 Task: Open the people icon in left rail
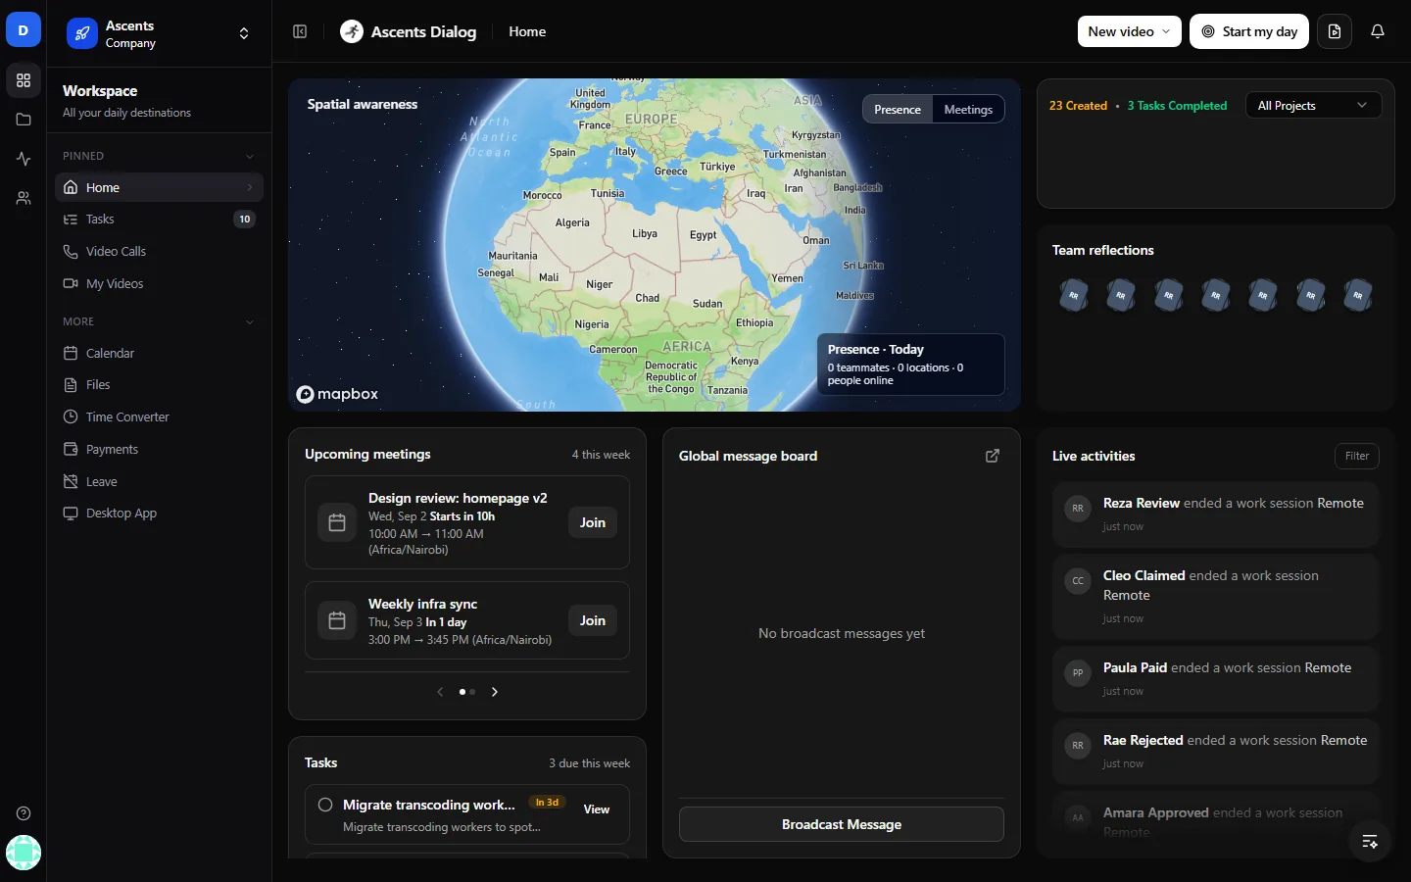24,198
